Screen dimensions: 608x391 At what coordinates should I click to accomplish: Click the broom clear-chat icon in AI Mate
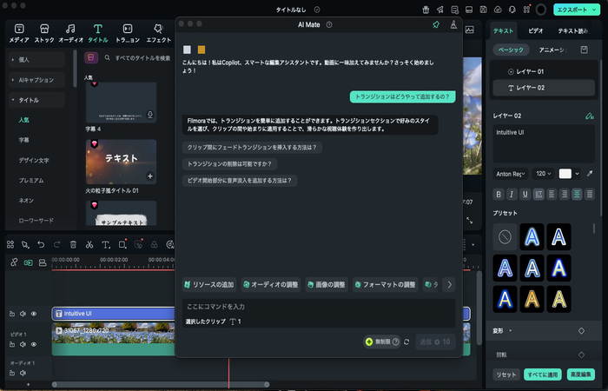453,25
